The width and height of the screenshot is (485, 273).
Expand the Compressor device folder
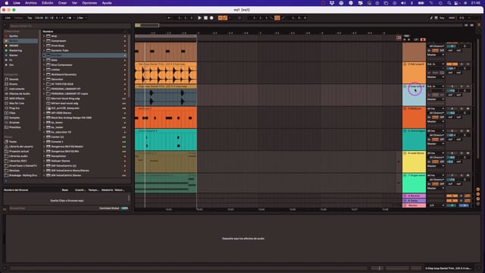pos(44,41)
